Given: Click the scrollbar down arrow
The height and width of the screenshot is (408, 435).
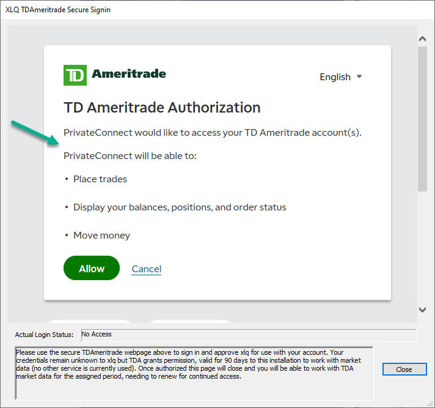Looking at the screenshot, I should [x=423, y=310].
